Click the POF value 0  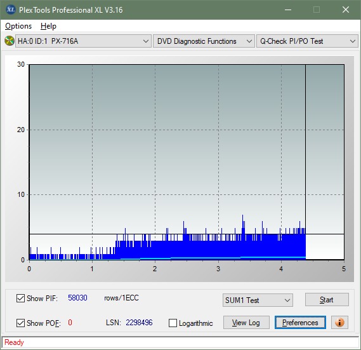click(70, 322)
